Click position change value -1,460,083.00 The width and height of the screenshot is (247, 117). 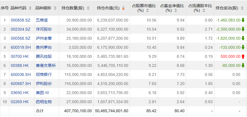pos(228,20)
